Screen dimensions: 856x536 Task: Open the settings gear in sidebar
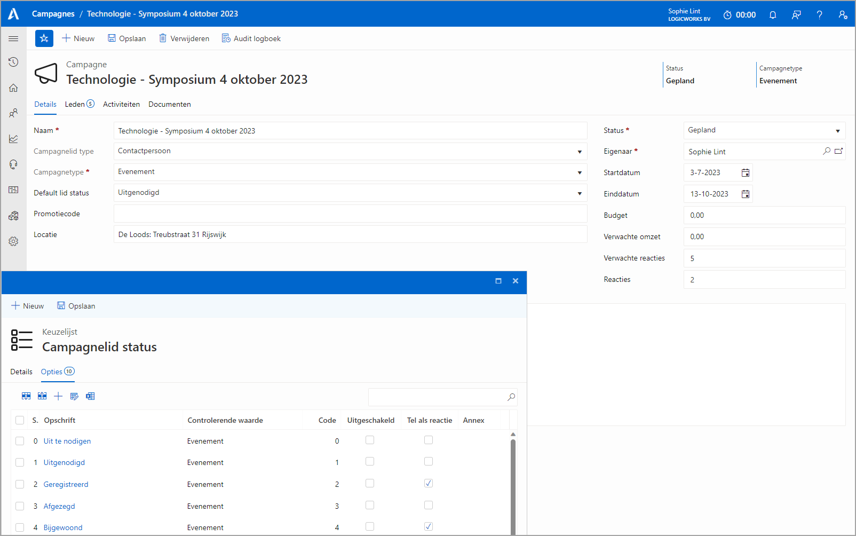(13, 241)
